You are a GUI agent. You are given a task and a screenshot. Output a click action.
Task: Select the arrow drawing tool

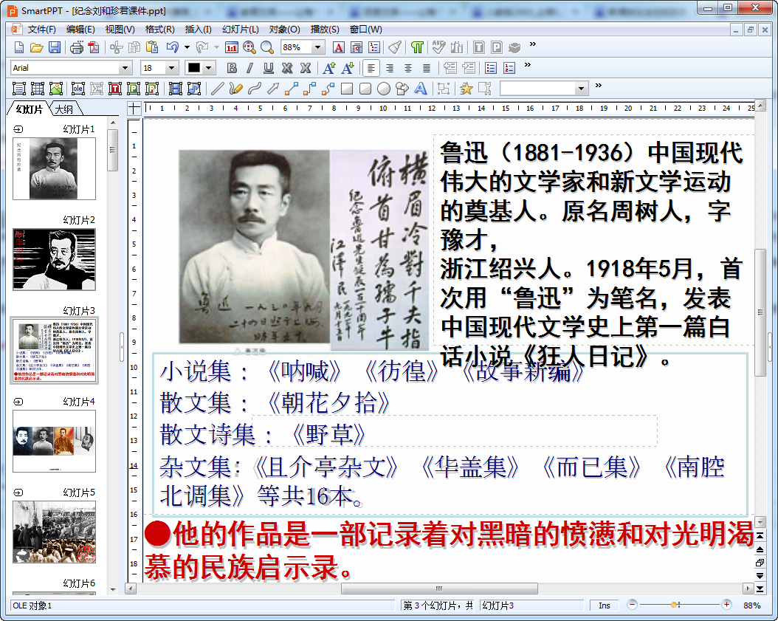(x=273, y=89)
